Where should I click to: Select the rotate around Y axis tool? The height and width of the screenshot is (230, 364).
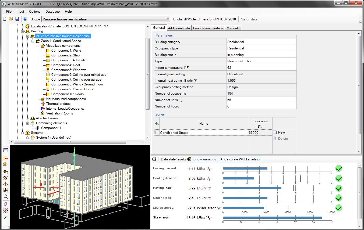(5, 178)
